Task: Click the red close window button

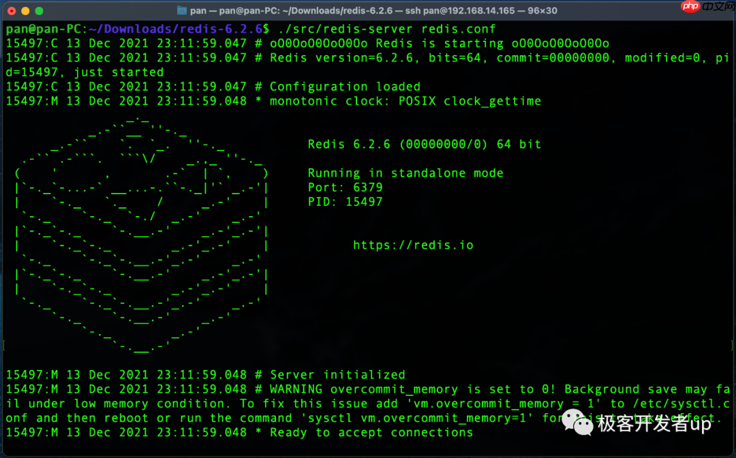Action: tap(12, 11)
